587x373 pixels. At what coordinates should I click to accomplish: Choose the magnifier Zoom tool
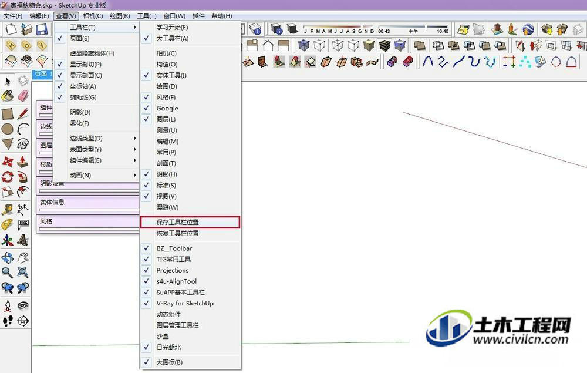[x=8, y=272]
